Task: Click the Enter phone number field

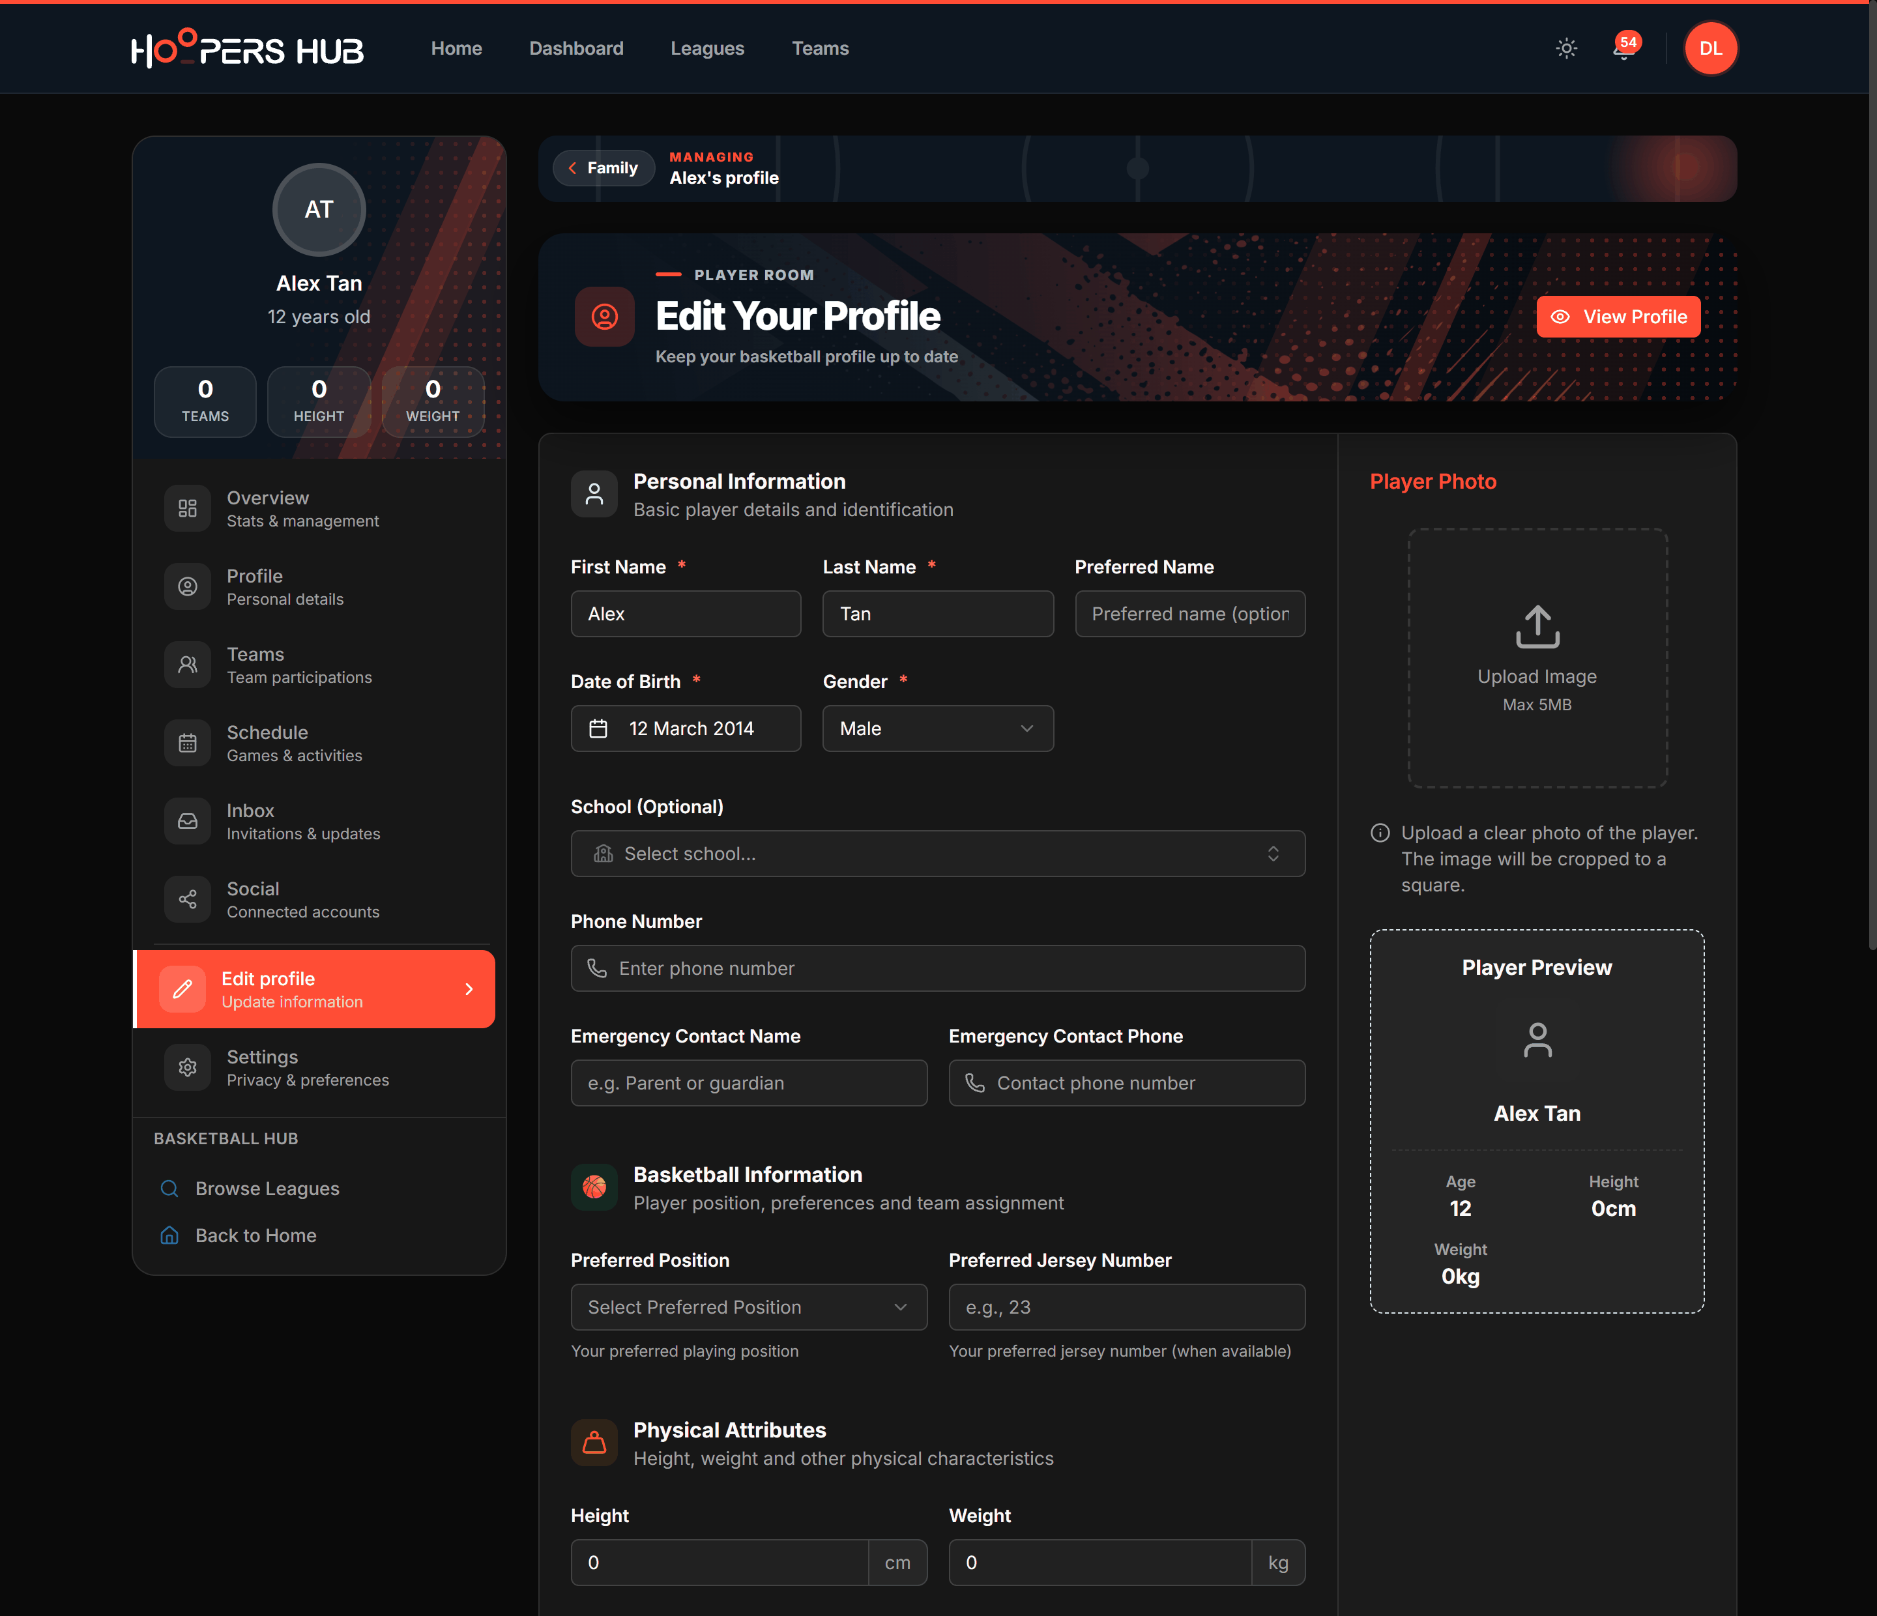Action: (938, 968)
